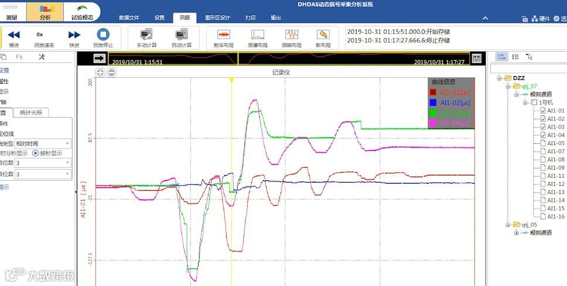Image resolution: width=567 pixels, height=286 pixels.
Task: Zoom in with the plus icon on chart
Action: 100,73
